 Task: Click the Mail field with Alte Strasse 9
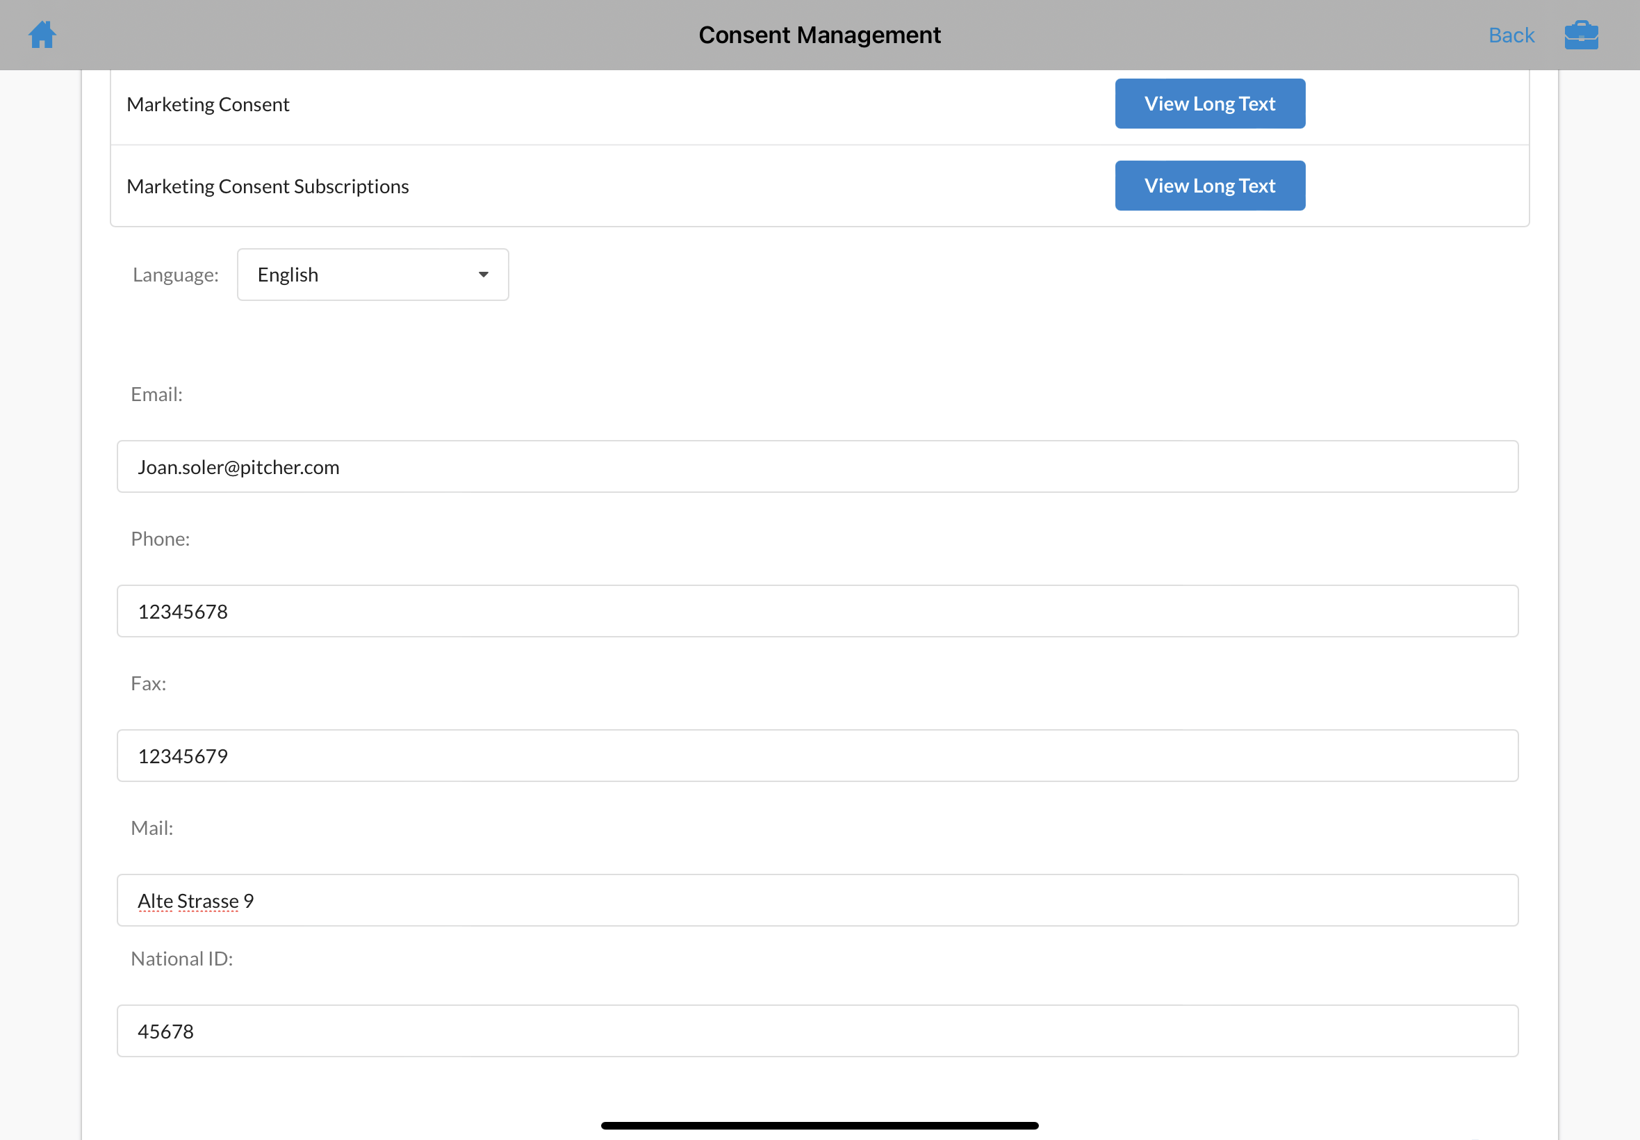coord(817,901)
